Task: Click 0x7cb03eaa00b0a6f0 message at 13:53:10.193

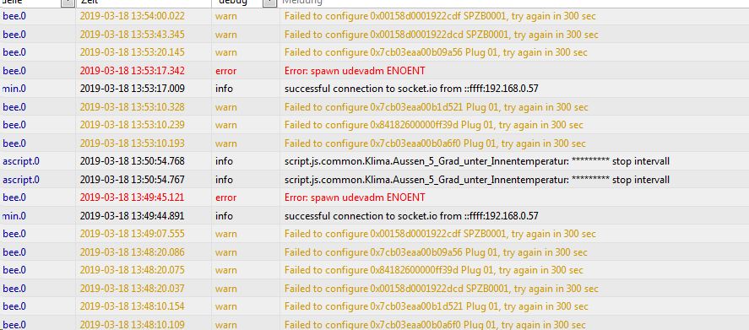Action: pyautogui.click(x=435, y=143)
